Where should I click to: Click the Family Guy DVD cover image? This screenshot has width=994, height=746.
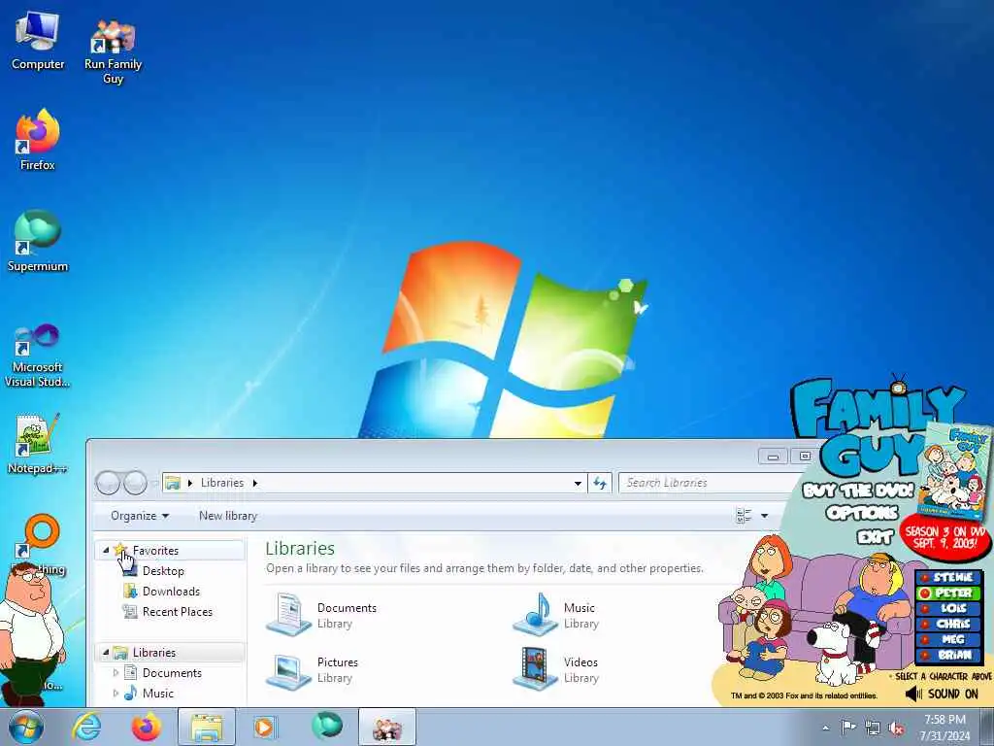point(956,471)
